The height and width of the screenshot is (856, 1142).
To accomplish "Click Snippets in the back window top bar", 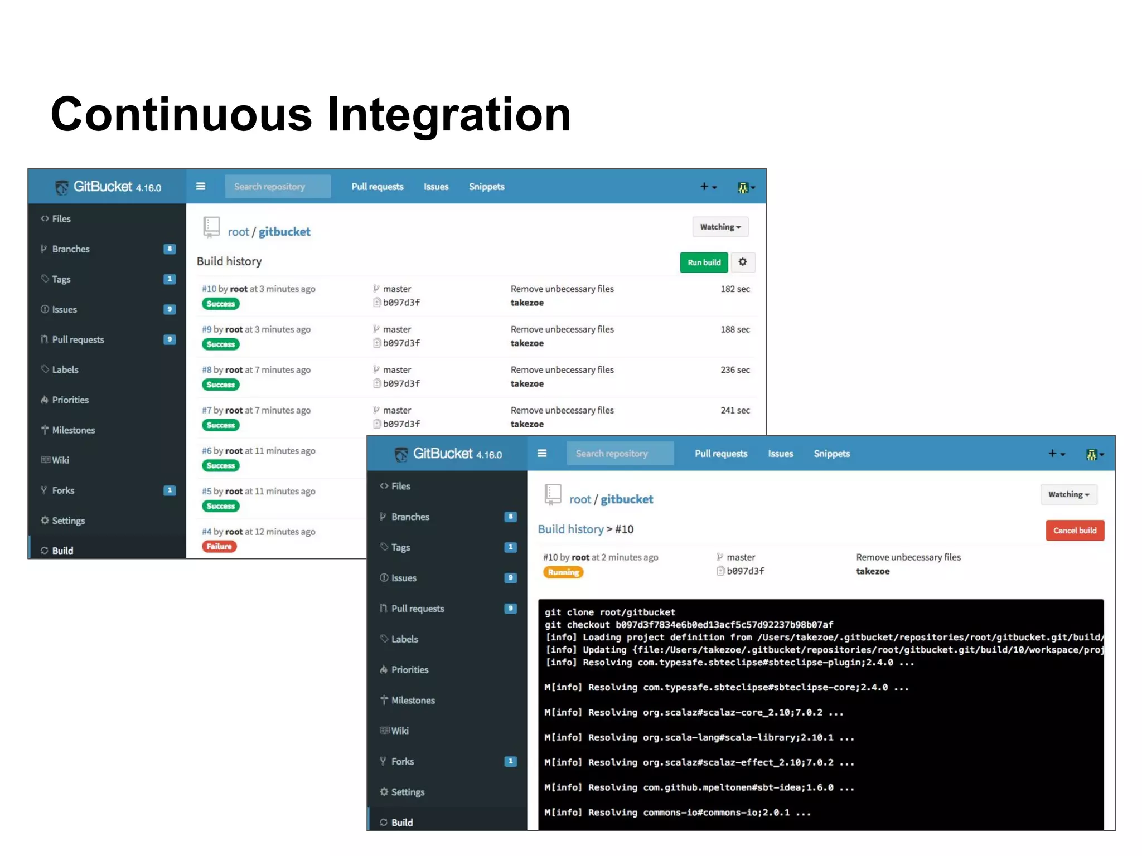I will 487,187.
